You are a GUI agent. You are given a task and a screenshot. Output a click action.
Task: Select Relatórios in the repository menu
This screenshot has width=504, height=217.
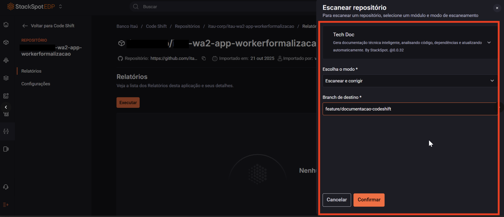pos(31,71)
